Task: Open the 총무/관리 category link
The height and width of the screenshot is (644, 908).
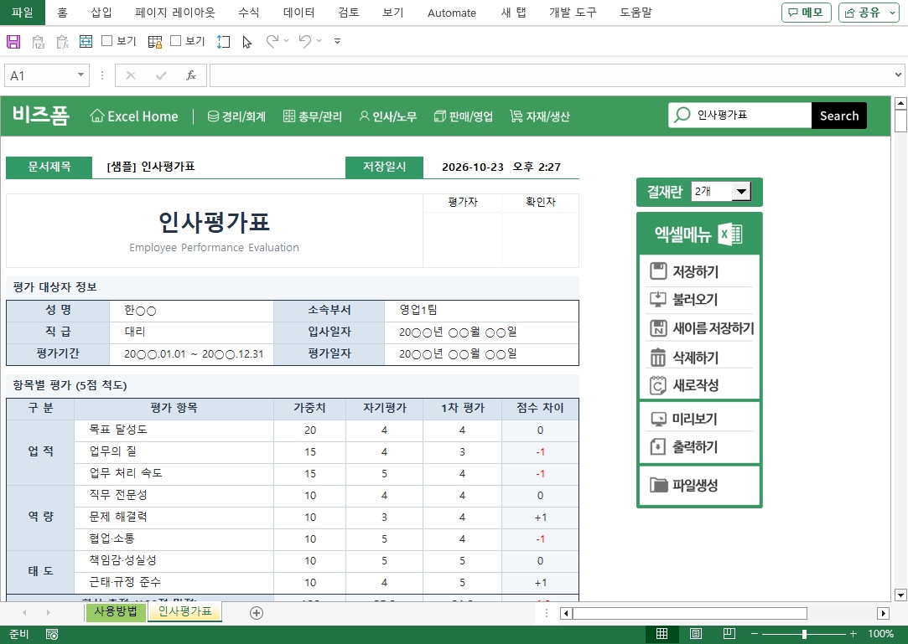Action: click(x=313, y=116)
